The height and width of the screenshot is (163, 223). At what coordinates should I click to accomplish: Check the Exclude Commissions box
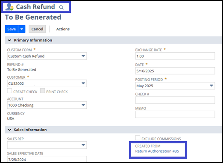tap(138, 138)
